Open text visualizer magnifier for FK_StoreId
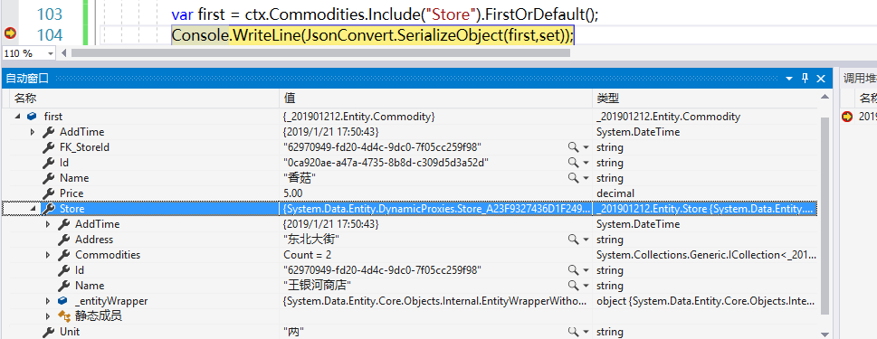The image size is (877, 339). point(573,147)
